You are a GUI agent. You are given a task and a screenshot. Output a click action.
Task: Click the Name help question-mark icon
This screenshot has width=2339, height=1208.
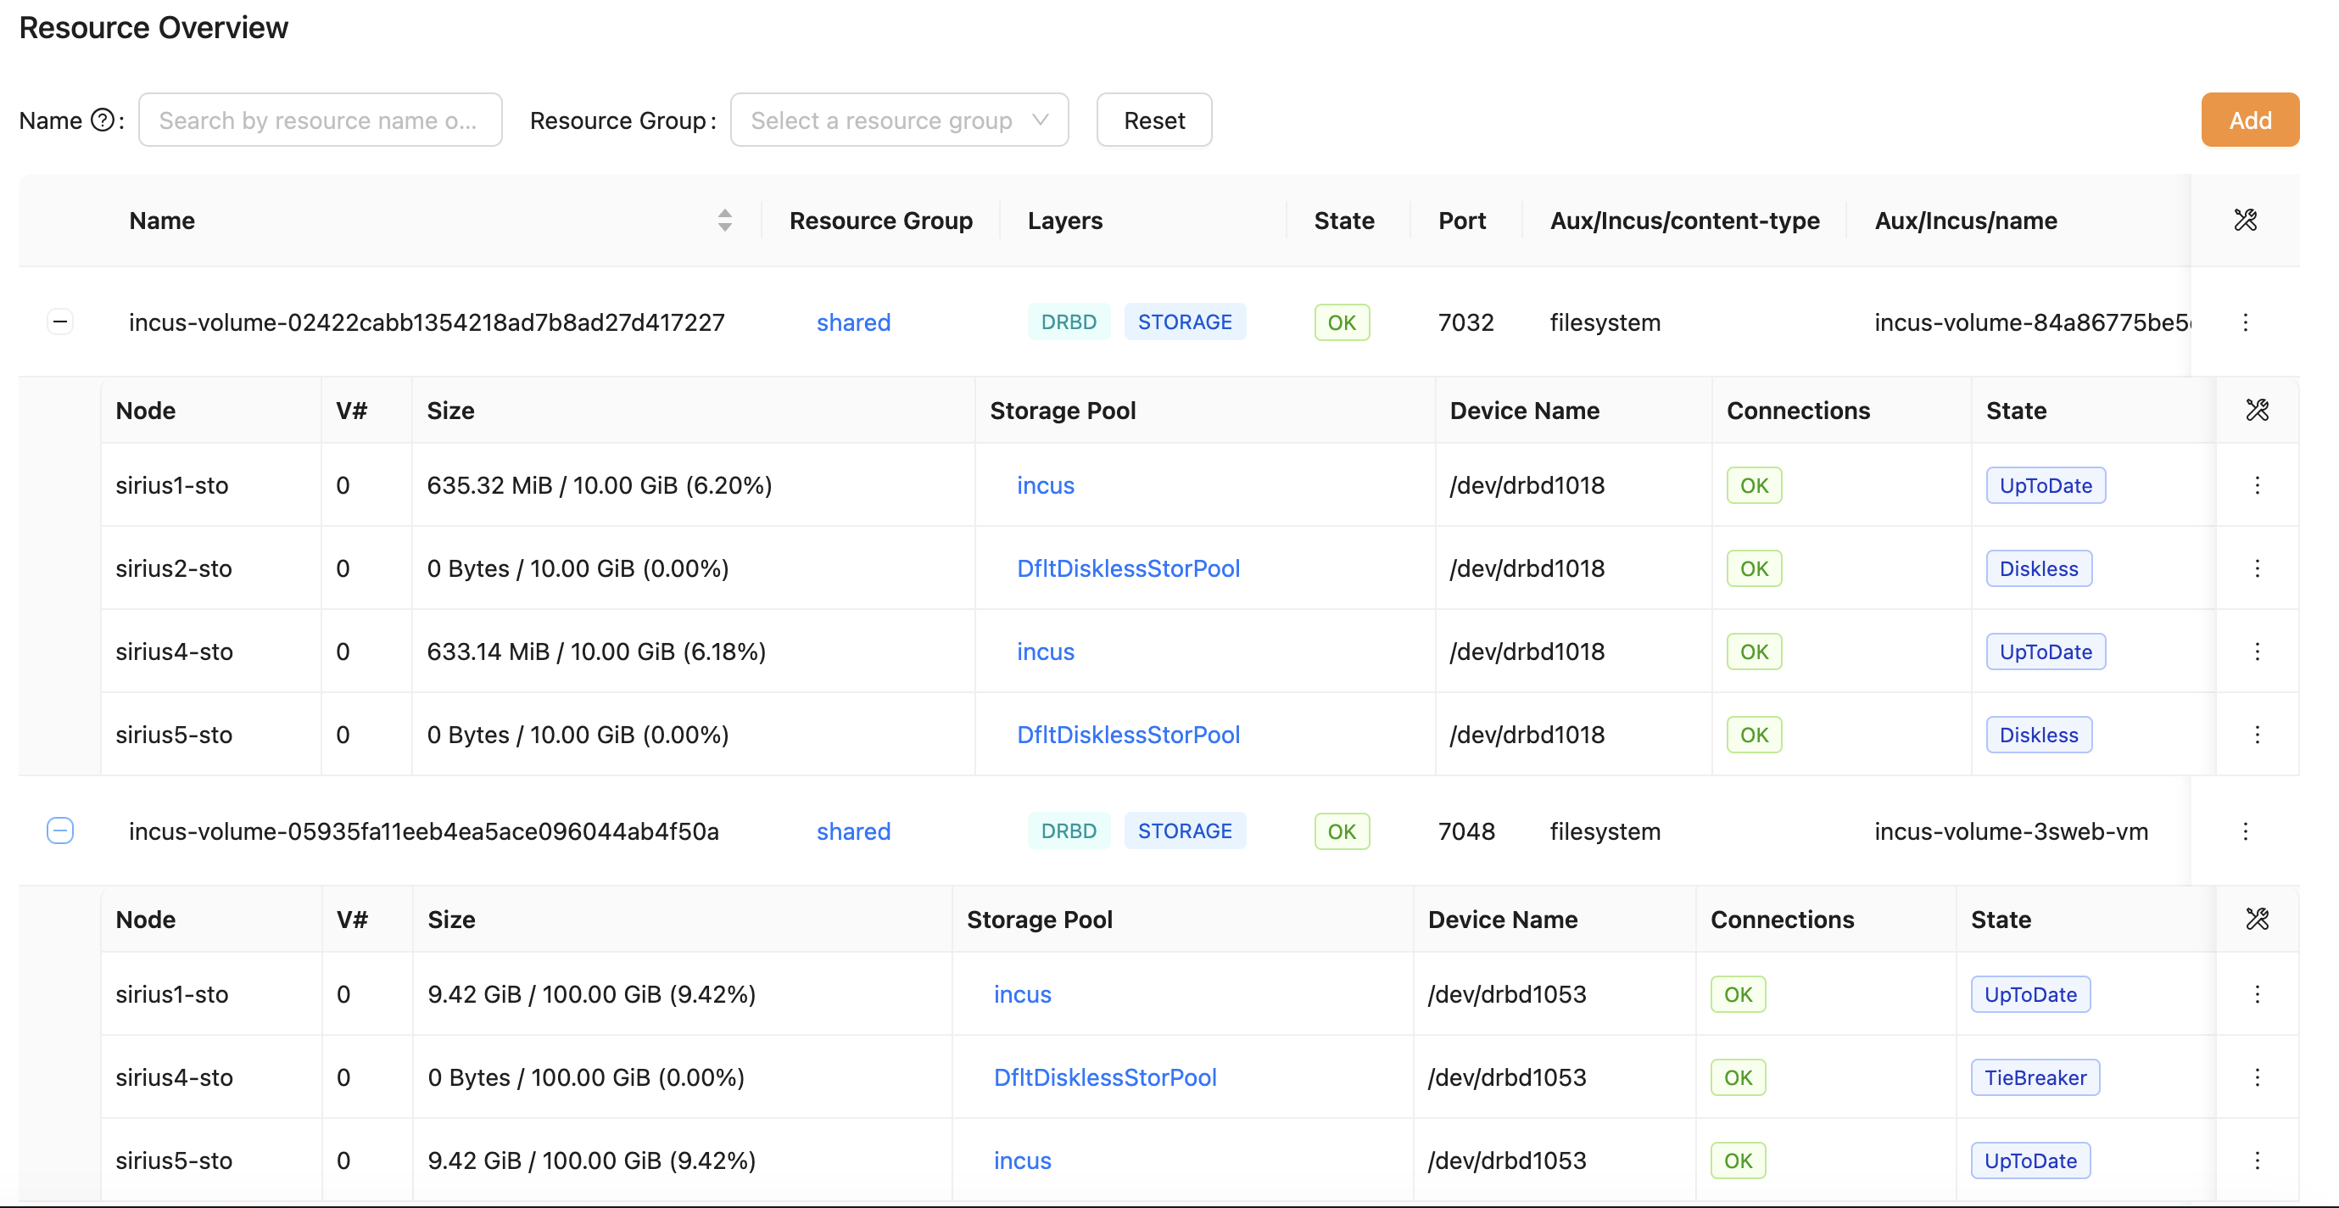coord(103,120)
